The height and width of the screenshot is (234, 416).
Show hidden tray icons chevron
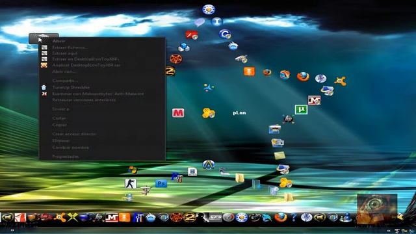[x=389, y=231]
